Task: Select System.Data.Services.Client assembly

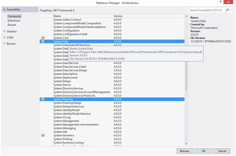Action: [112, 67]
